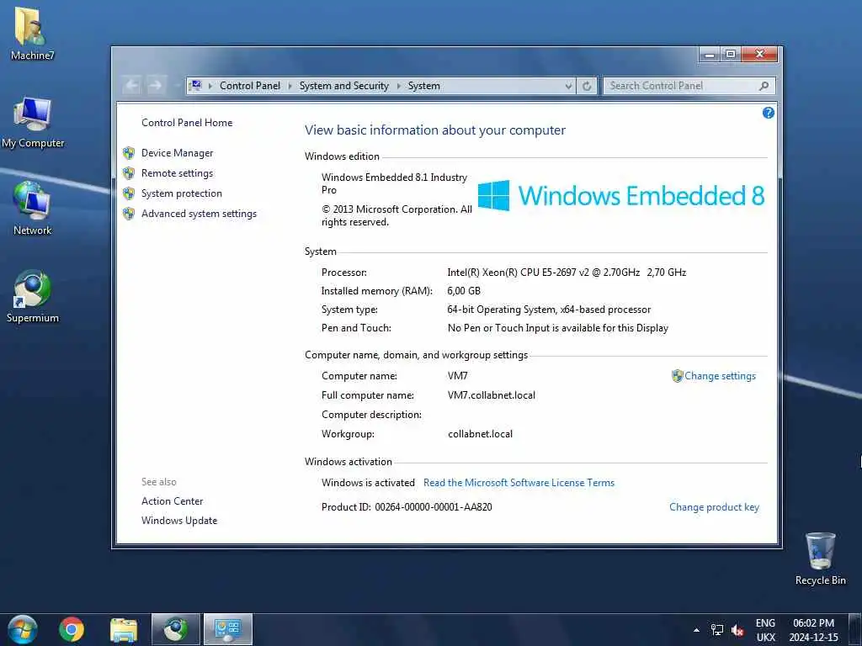
Task: Click the full computer name VM7.collabnet.local
Action: pyautogui.click(x=492, y=395)
